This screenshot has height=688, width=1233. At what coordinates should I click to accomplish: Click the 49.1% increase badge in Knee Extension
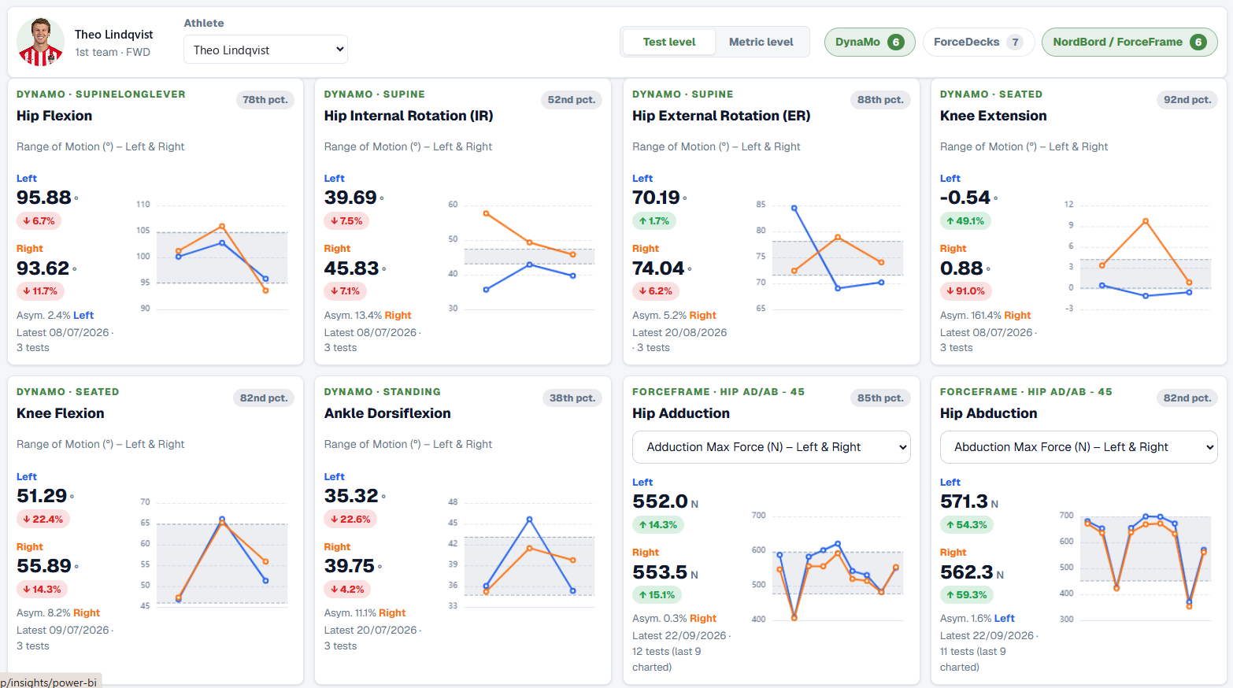tap(965, 221)
